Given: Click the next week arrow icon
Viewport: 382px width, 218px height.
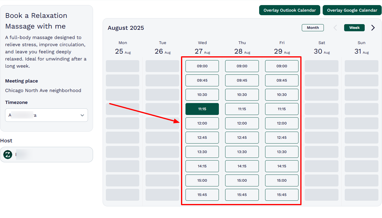Looking at the screenshot, I should 373,28.
